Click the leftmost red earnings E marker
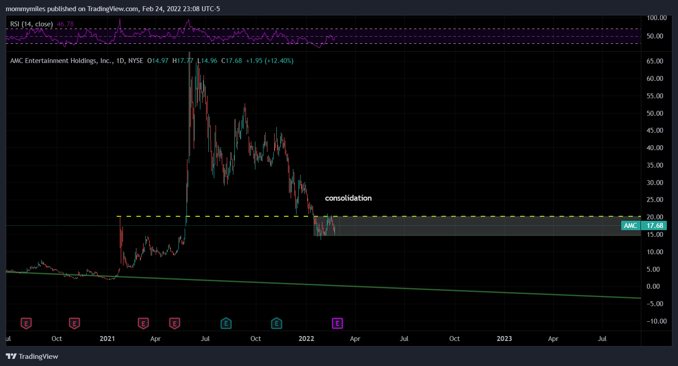This screenshot has height=366, width=678. pyautogui.click(x=26, y=323)
